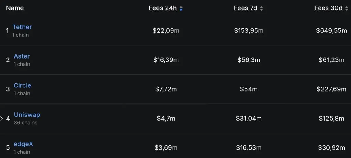Select Tether's $649,55m 30d fees cell
Viewport: 351px width, 158px height.
331,30
